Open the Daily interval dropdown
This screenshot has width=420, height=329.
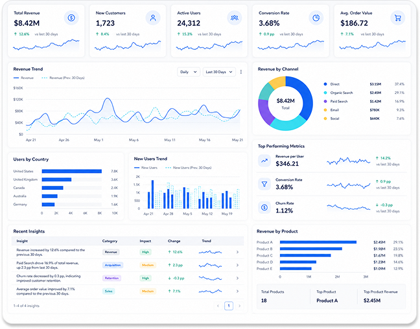coord(189,72)
